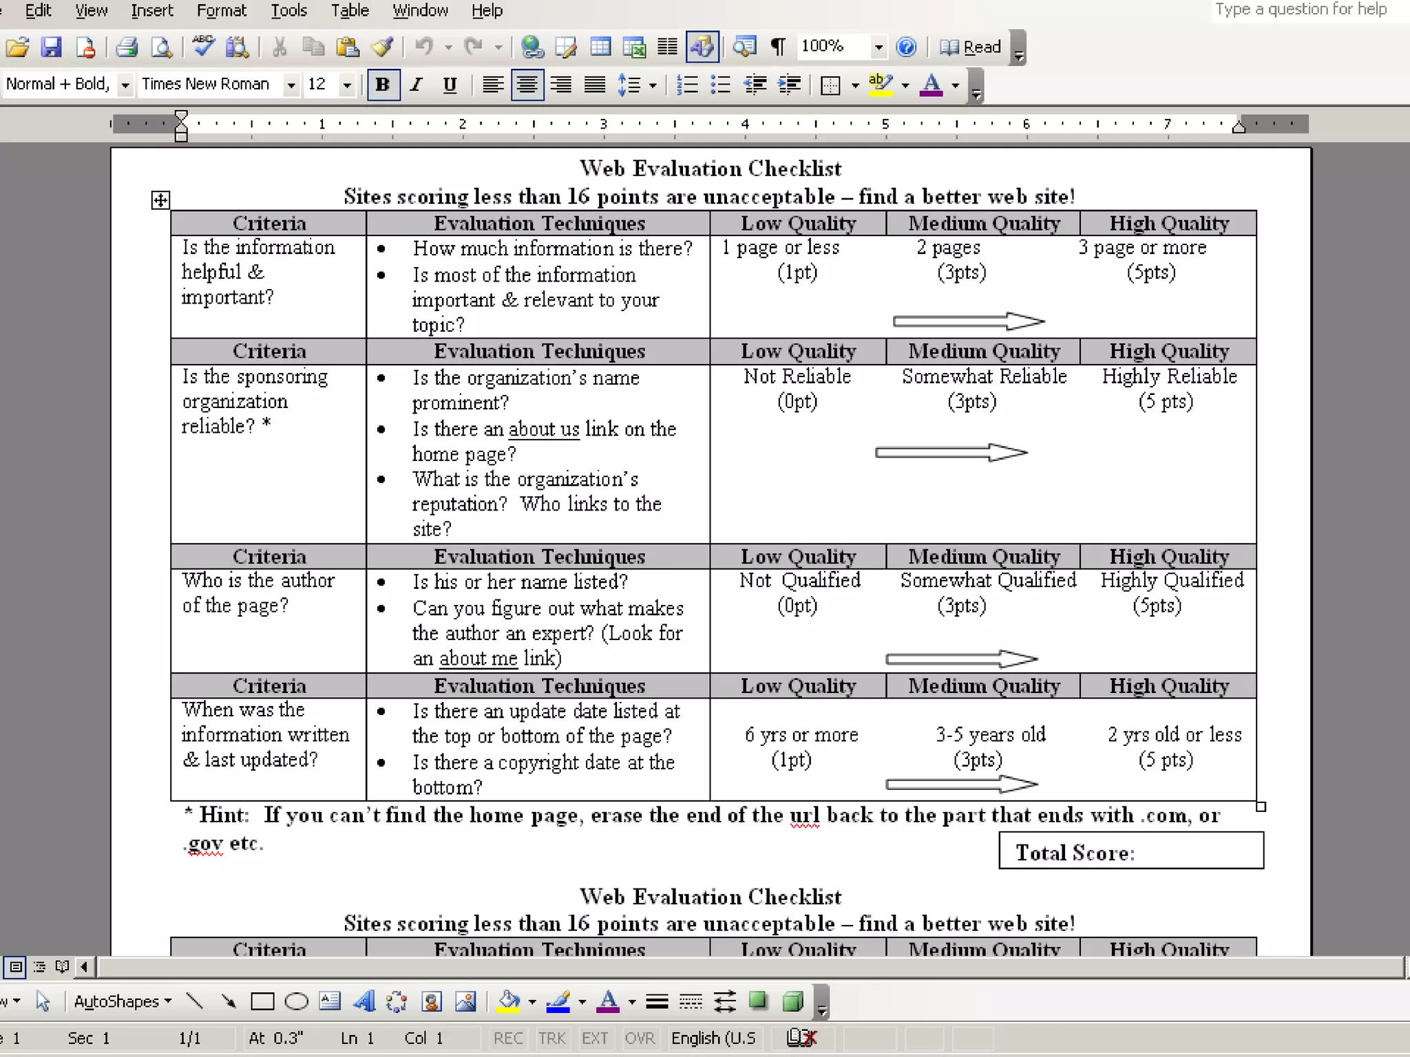Open the AutoShapes menu button

122,1001
